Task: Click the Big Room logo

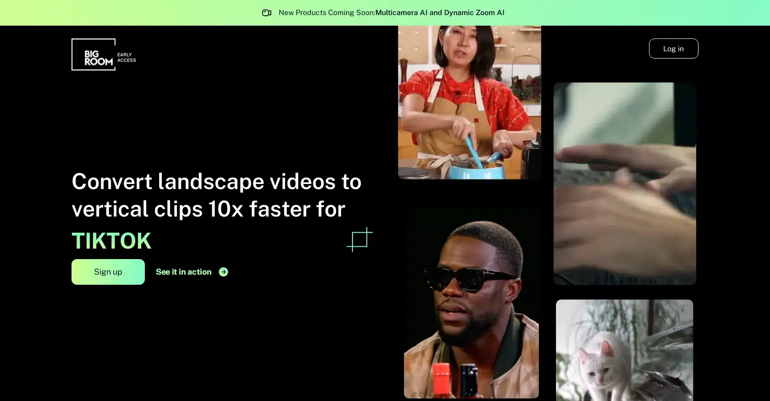Action: point(93,54)
